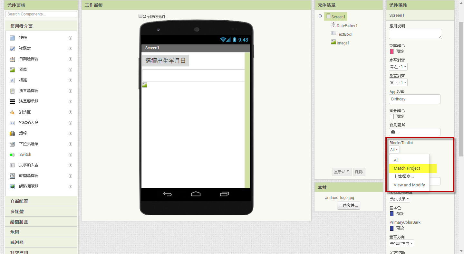Select the ListPicker (清單選擇器) icon
The image size is (464, 254).
[12, 91]
